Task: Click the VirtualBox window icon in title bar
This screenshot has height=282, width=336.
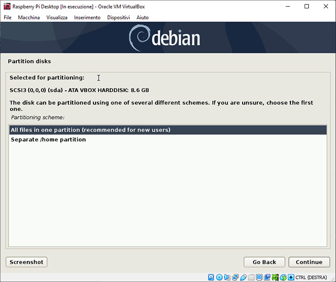Action: click(x=6, y=6)
